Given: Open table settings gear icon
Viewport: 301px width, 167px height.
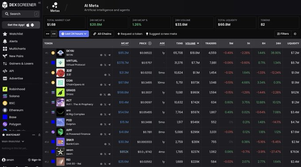Looking at the screenshot, I should point(295,34).
